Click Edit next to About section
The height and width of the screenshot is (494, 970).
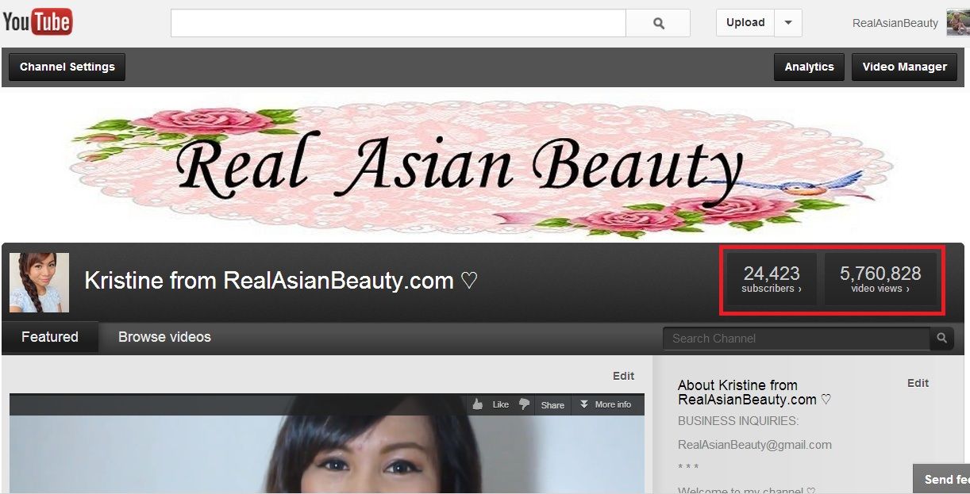[x=918, y=383]
